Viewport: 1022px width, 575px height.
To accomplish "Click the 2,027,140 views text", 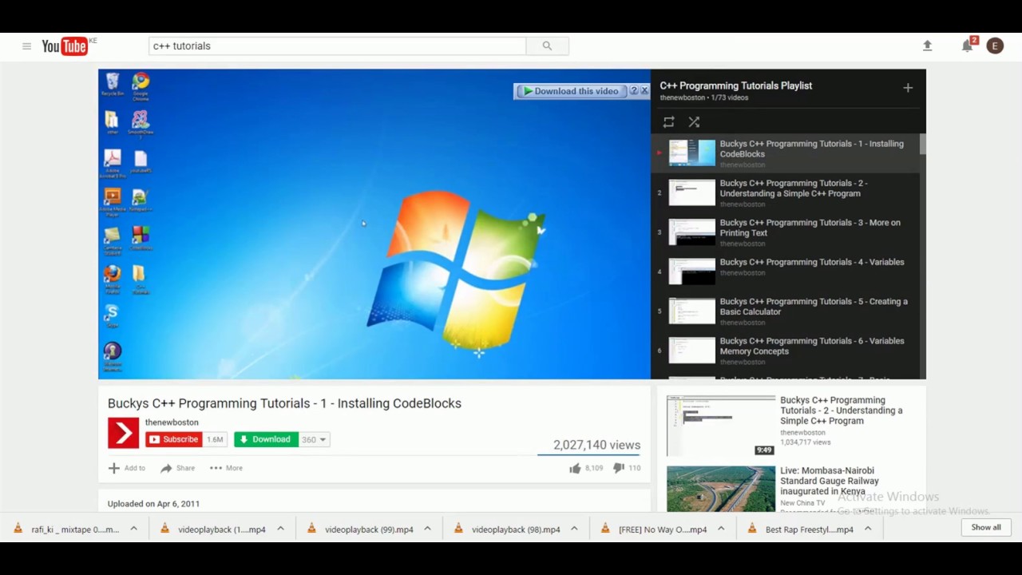I will (x=596, y=445).
